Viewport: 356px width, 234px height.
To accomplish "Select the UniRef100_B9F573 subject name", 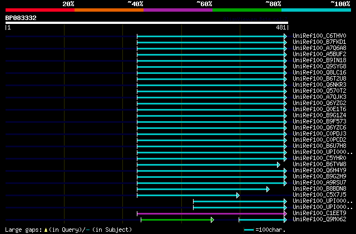I will click(x=319, y=122).
